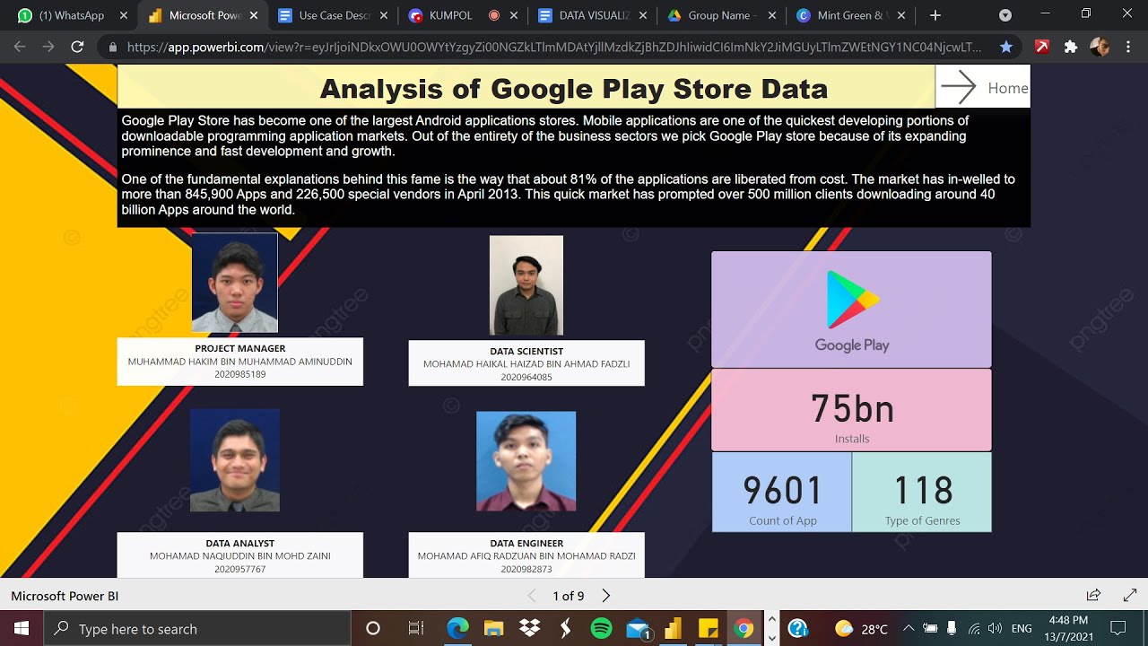The image size is (1148, 646).
Task: Select the 9601 Count of App card
Action: click(x=782, y=493)
